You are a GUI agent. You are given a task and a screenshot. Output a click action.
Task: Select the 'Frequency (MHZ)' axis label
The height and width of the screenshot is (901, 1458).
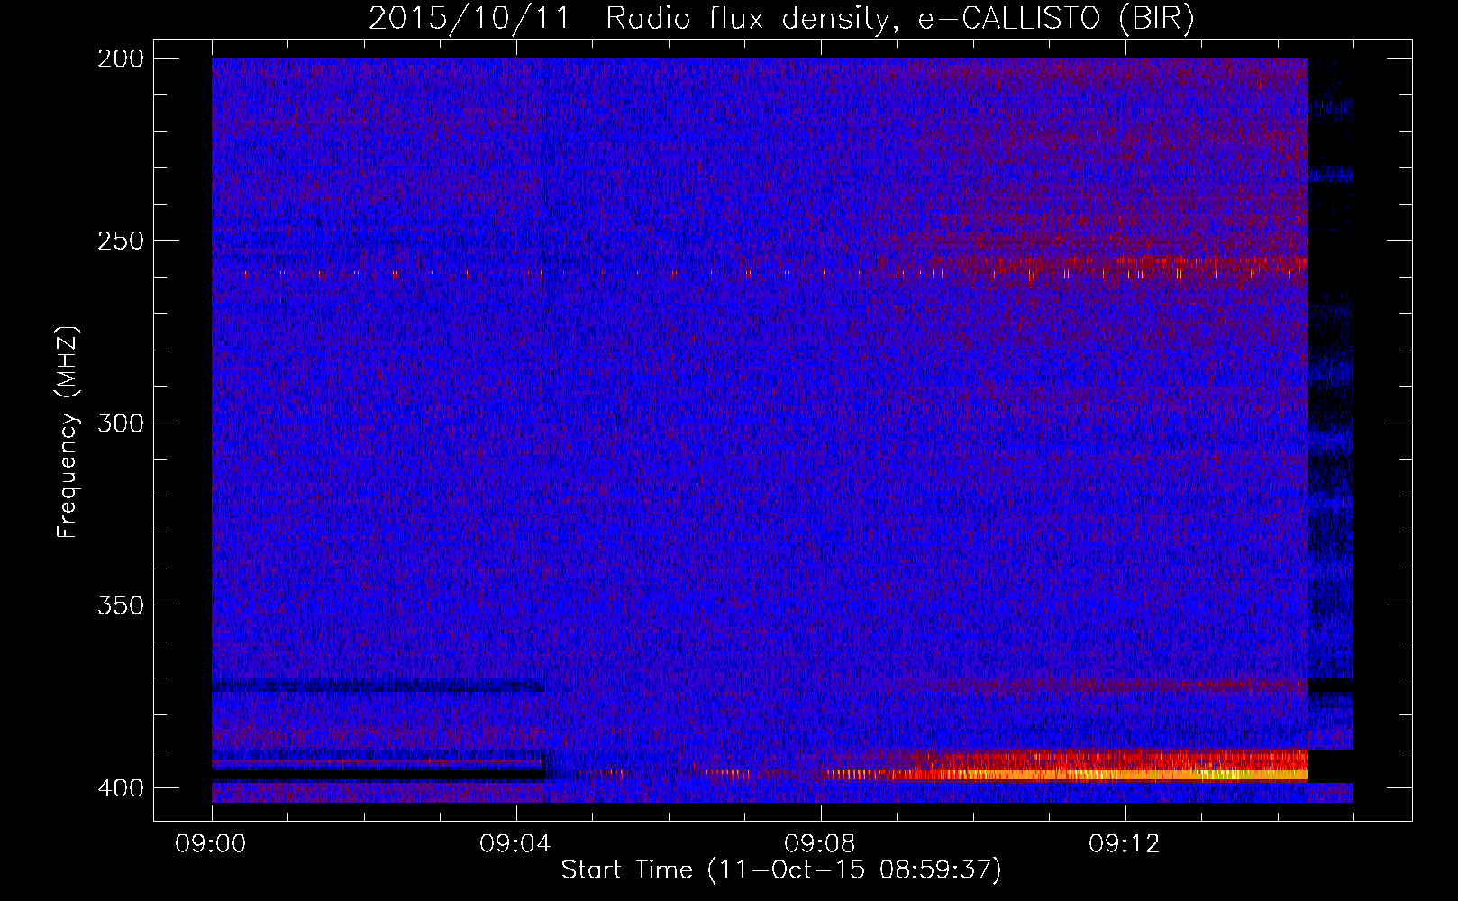(68, 432)
